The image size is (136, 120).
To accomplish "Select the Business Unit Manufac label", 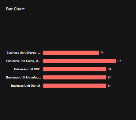I will coord(24,78).
